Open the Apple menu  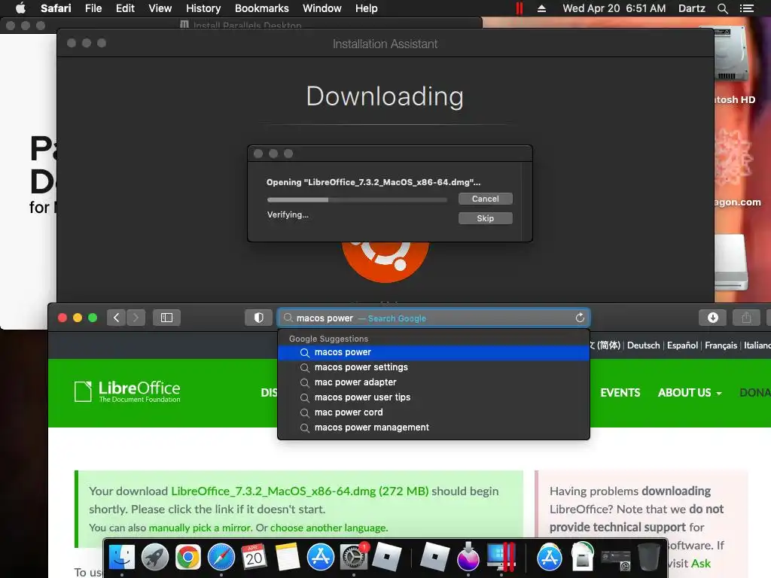pos(20,8)
